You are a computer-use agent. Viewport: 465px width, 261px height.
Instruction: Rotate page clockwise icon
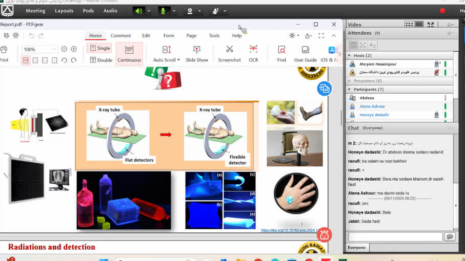tap(74, 60)
